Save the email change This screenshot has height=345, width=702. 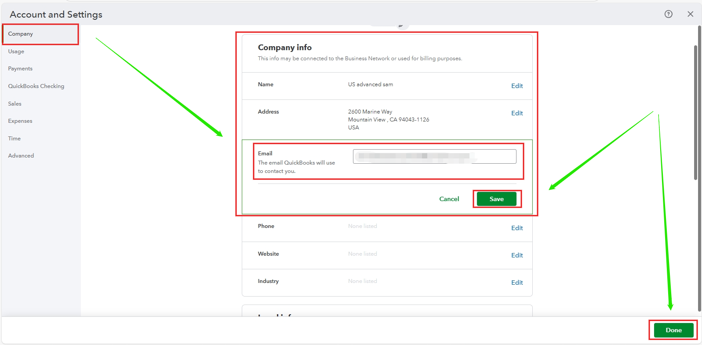coord(497,199)
